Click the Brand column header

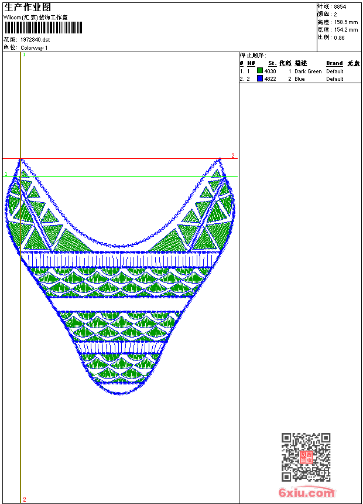coord(334,63)
